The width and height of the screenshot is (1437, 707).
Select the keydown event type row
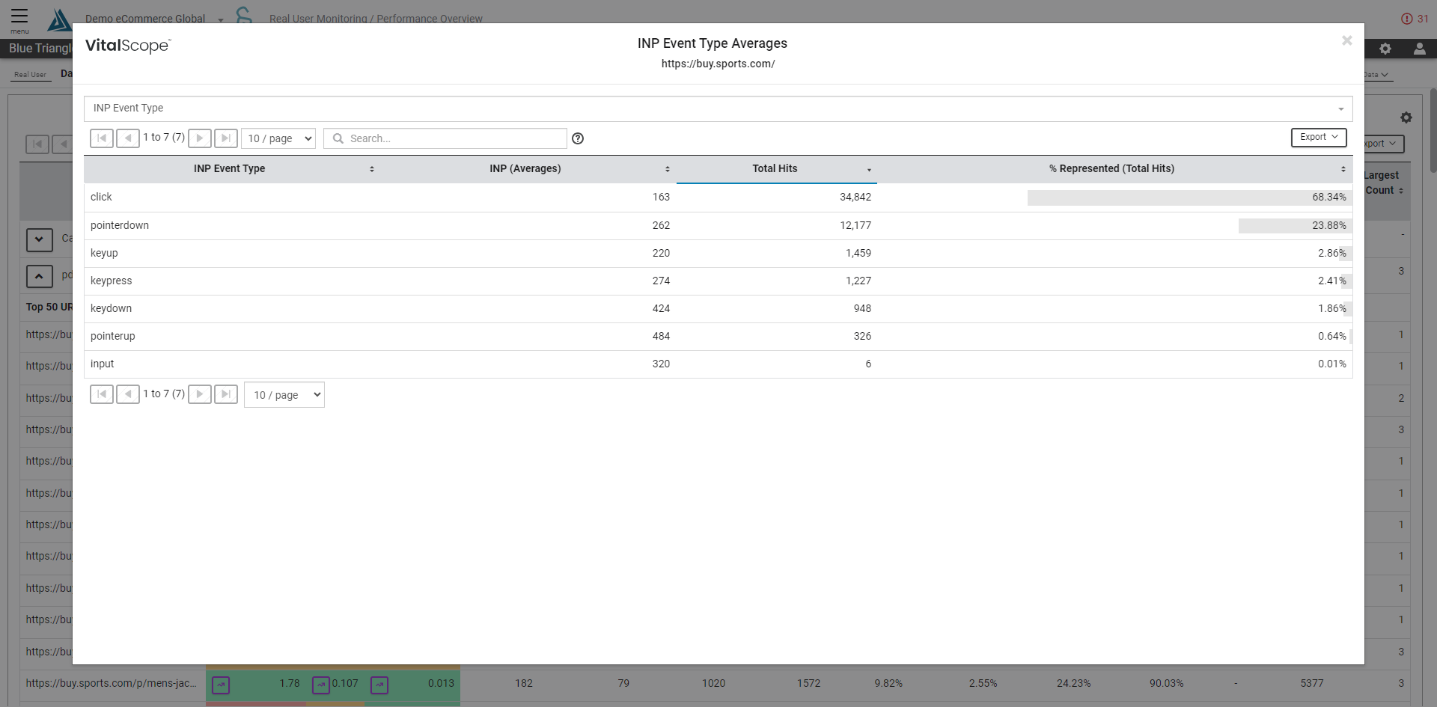point(718,309)
